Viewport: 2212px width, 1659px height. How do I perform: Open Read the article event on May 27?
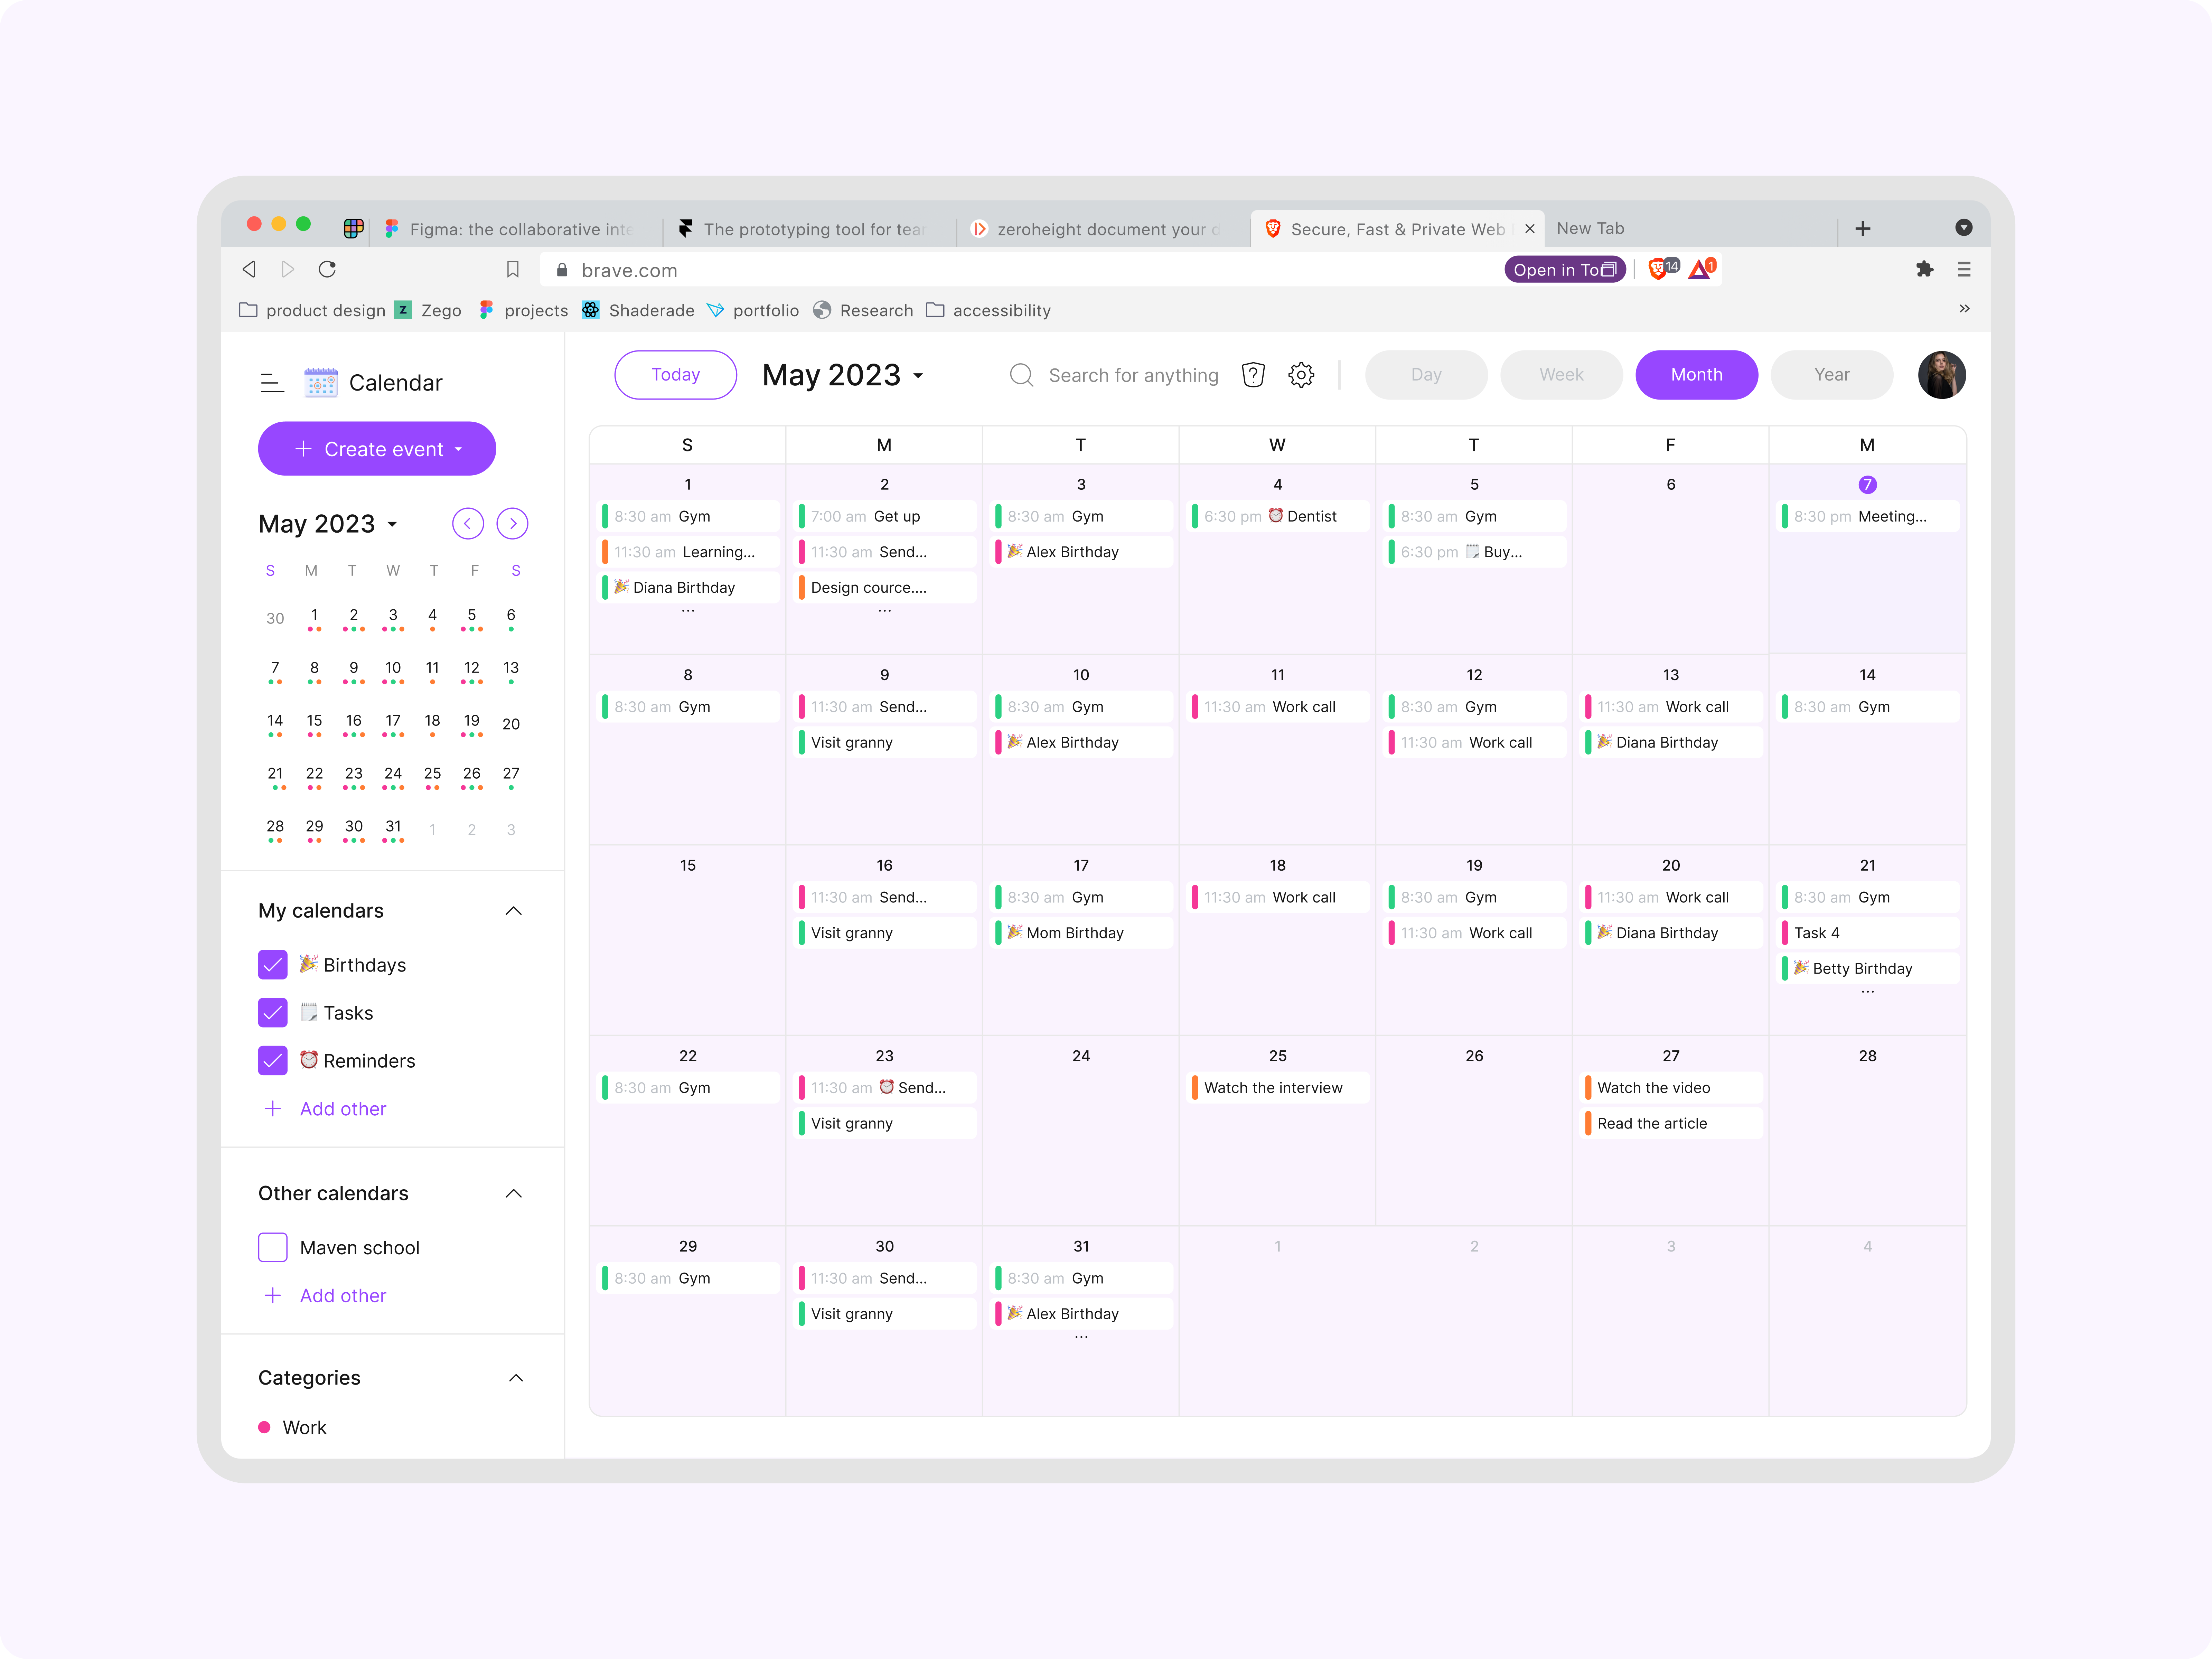(1671, 1124)
